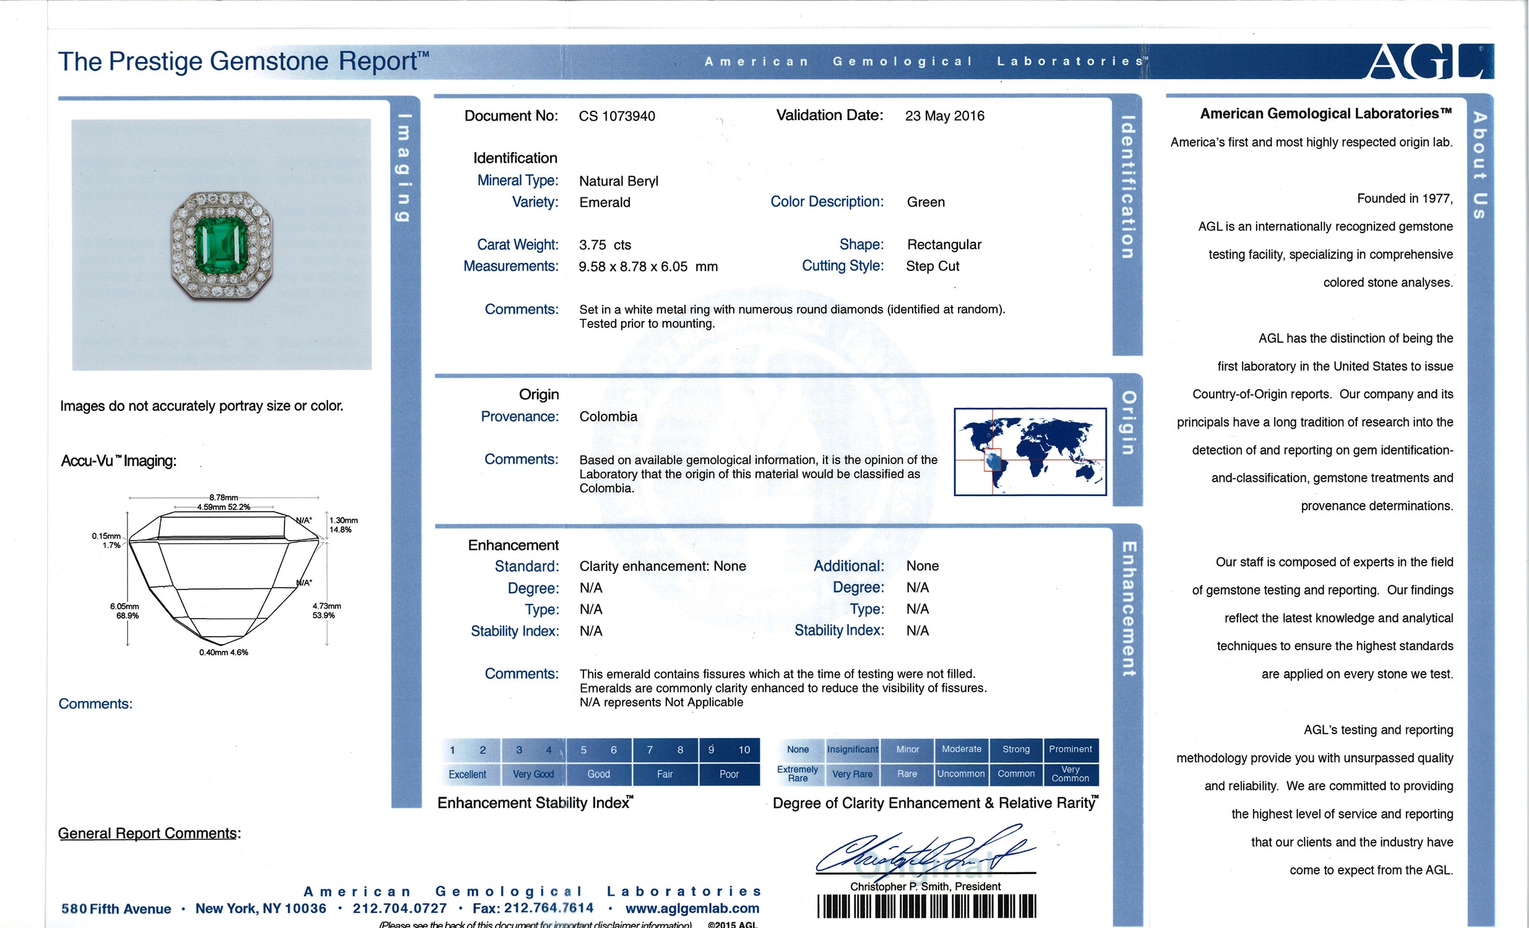The height and width of the screenshot is (928, 1529).
Task: Click the General Report Comments heading
Action: (149, 833)
